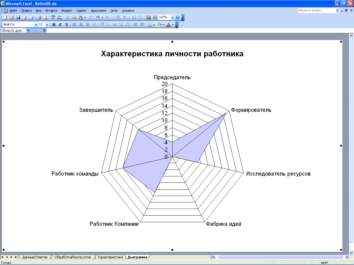This screenshot has width=354, height=265.
Task: Apply yellow Fill Color bucket
Action: click(159, 25)
